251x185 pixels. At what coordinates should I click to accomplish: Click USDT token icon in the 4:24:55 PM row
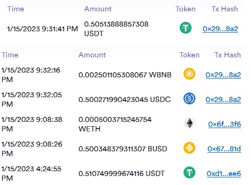tap(189, 173)
